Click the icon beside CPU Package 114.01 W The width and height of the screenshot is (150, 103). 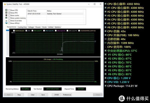tap(105, 86)
